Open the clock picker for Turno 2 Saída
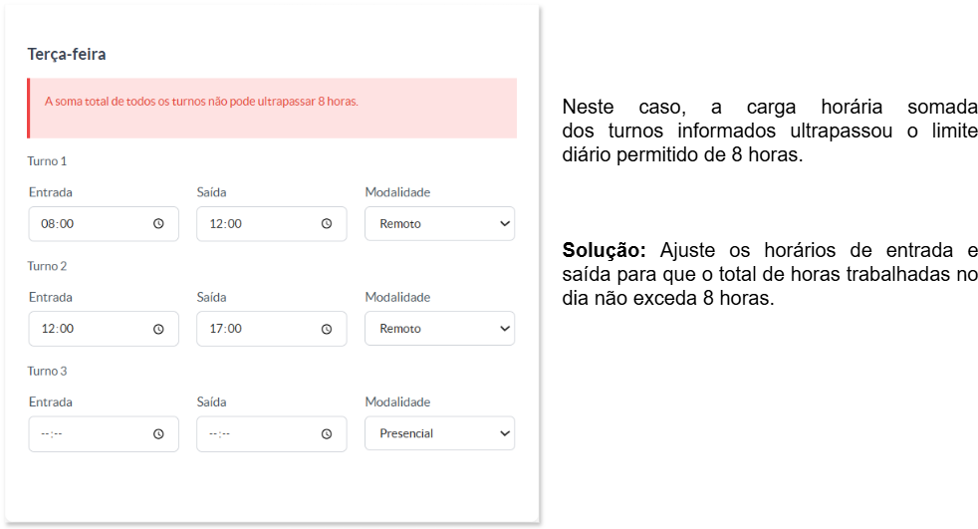This screenshot has width=978, height=529. tap(327, 329)
